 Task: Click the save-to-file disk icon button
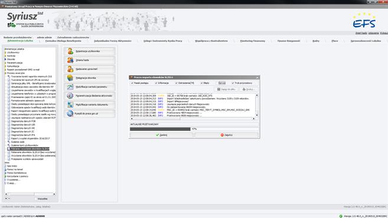226,89
